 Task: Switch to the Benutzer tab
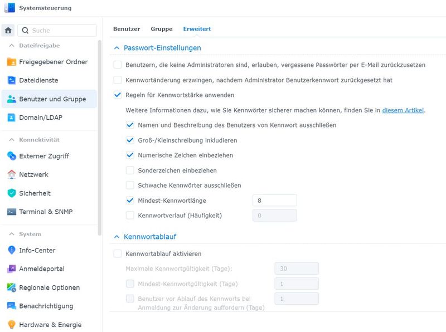(x=127, y=29)
